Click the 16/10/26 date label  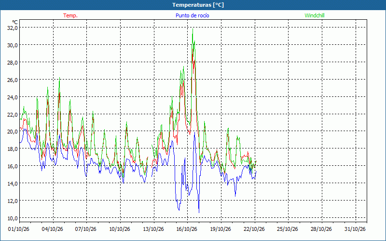pos(187,229)
